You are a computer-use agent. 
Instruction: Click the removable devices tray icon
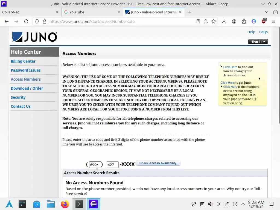click(227, 204)
